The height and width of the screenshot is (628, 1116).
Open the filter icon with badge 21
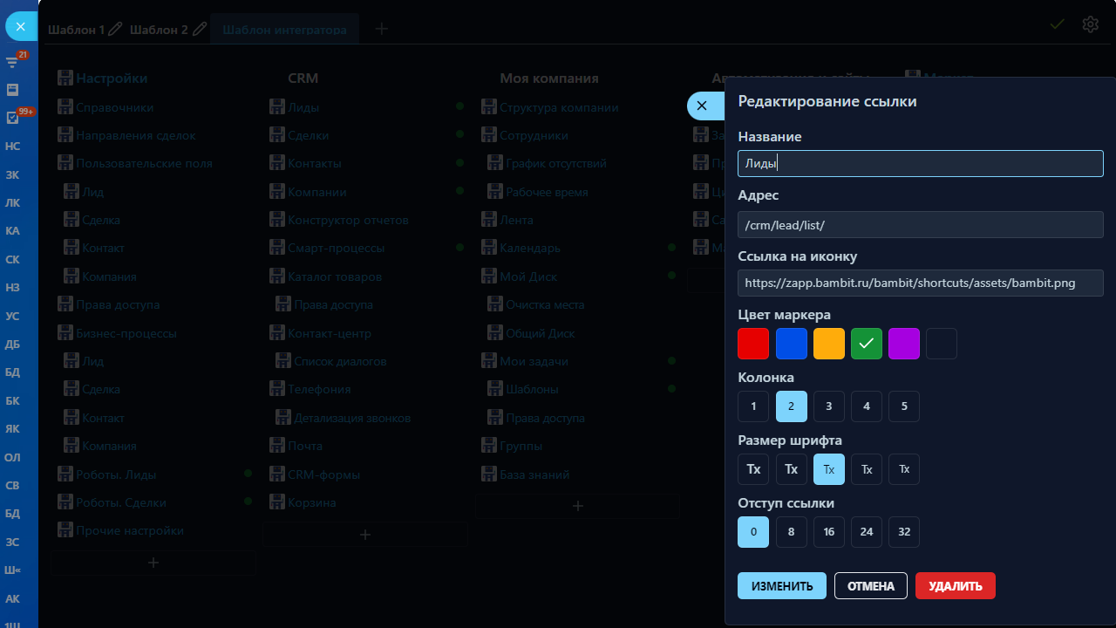(12, 61)
